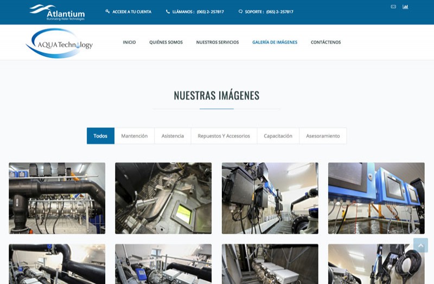
Task: Switch to the Asistencia filter
Action: tap(173, 136)
